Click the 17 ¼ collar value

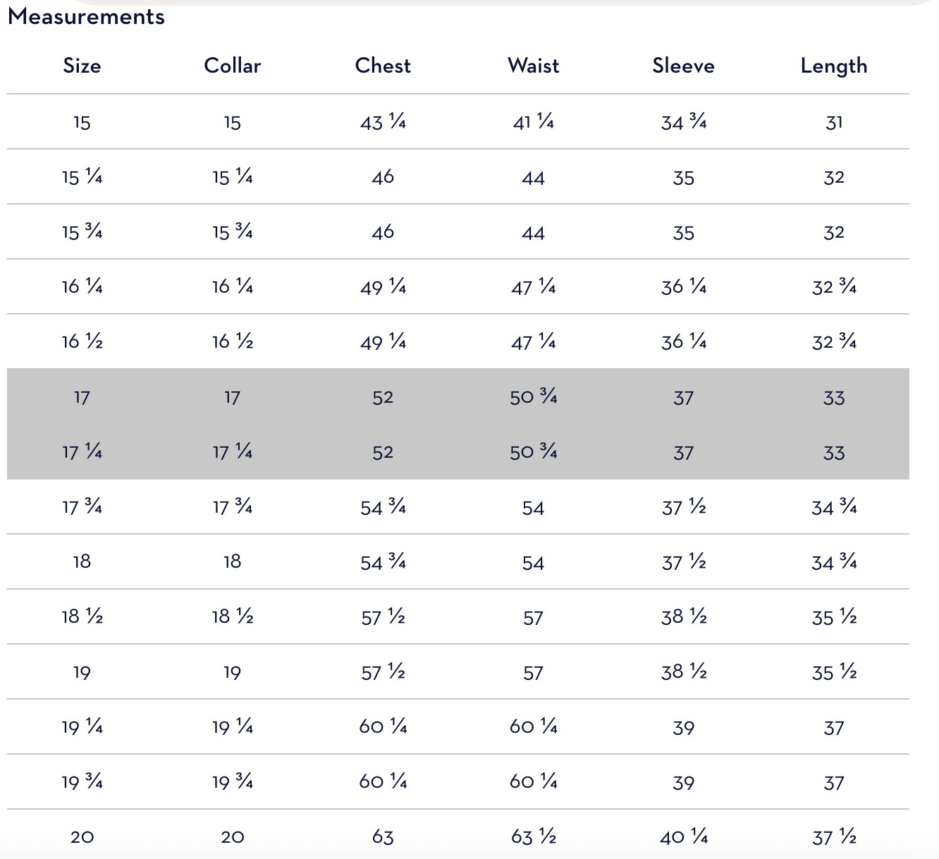click(x=233, y=452)
